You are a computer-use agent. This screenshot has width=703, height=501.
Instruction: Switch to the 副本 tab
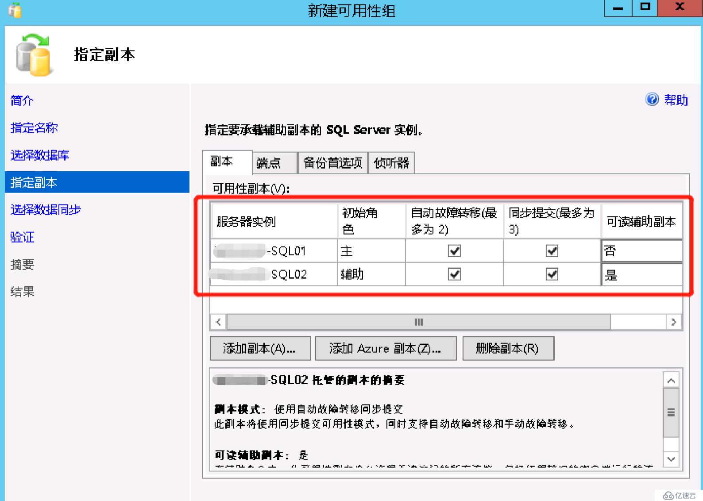pyautogui.click(x=227, y=162)
